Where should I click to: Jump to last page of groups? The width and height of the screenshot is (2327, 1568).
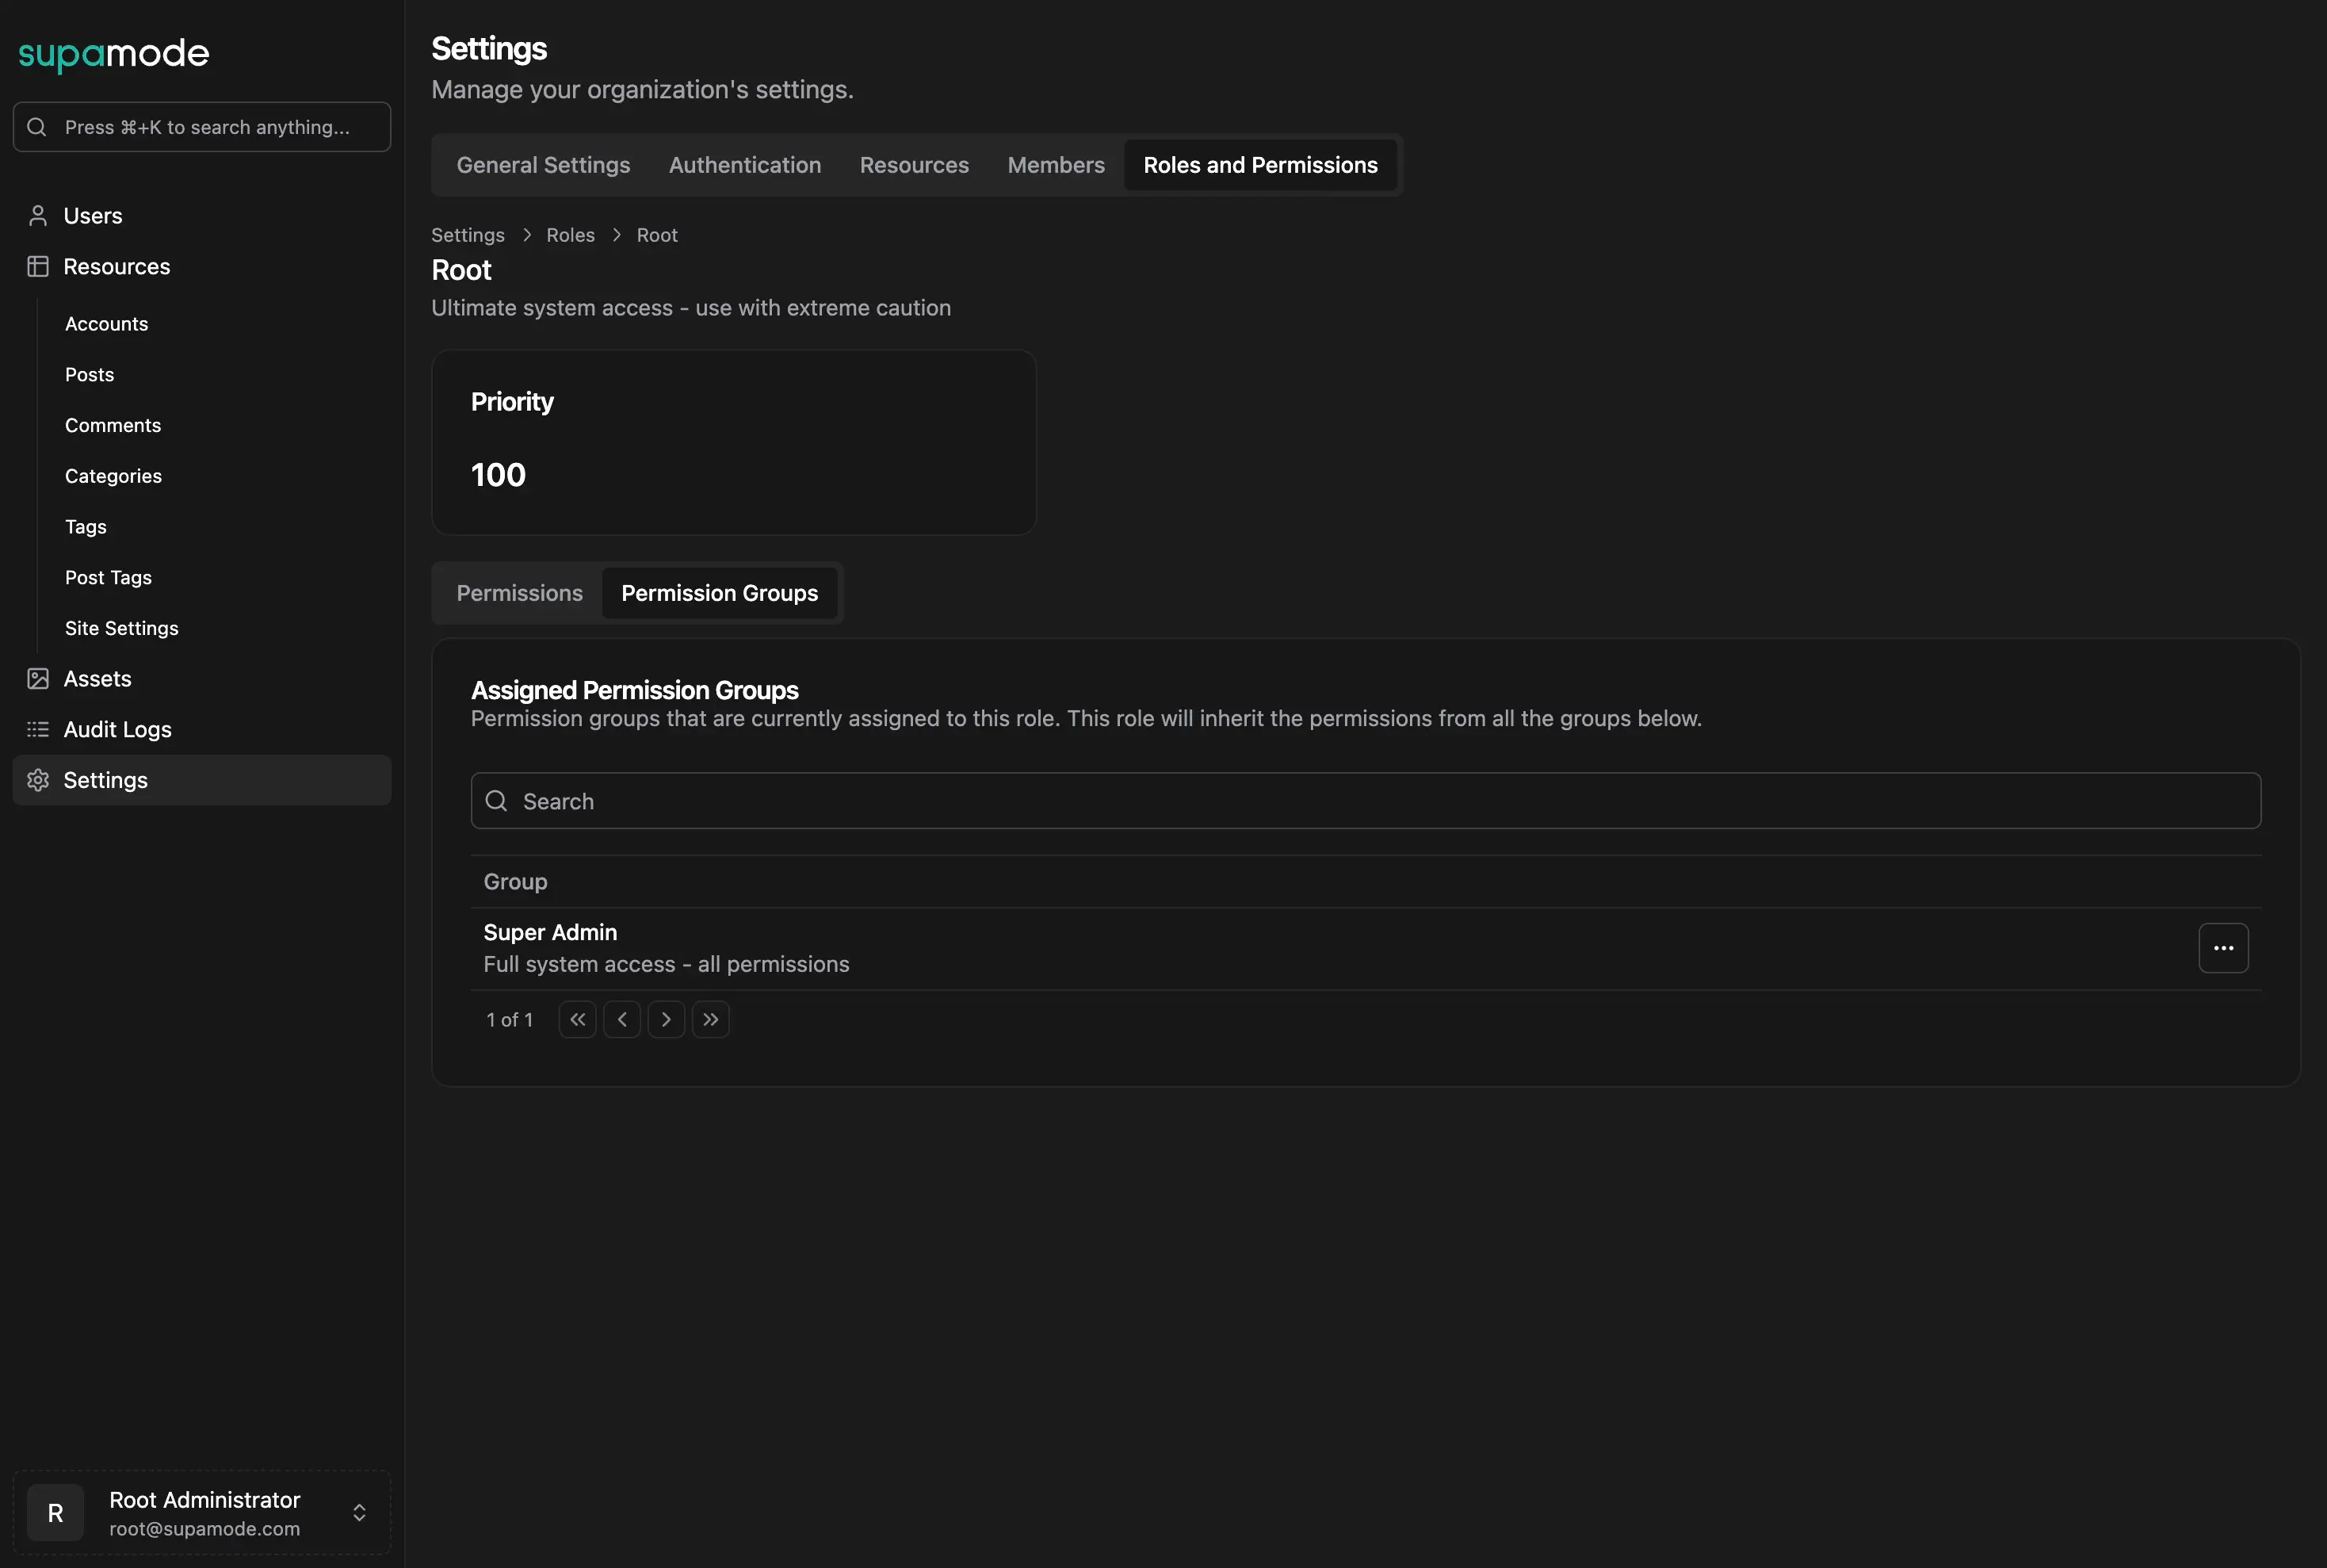point(709,1020)
